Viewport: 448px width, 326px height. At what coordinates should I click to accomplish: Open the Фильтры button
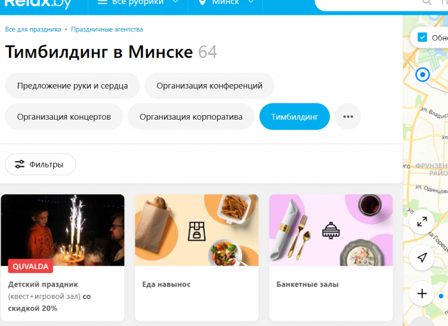[40, 164]
